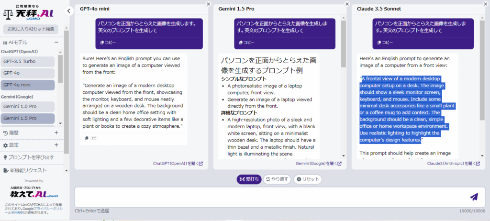
Task: Toggle the GPT-3.5 Turbo model
Action: (x=28, y=61)
